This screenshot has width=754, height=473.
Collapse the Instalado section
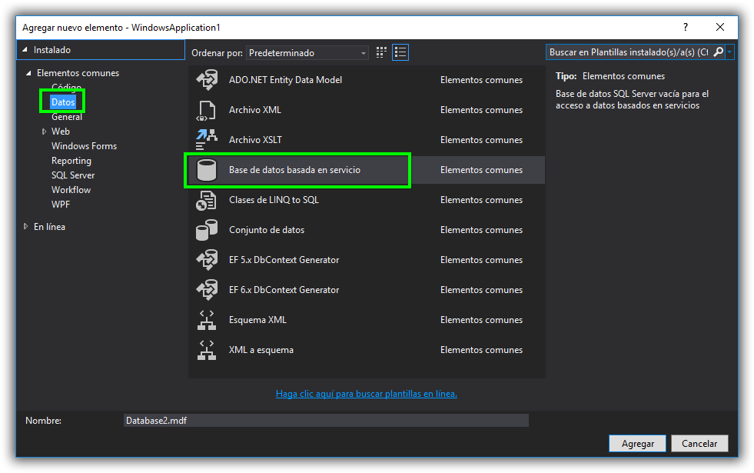coord(25,49)
